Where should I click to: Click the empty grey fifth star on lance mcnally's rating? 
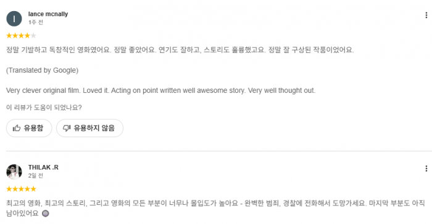(x=33, y=36)
